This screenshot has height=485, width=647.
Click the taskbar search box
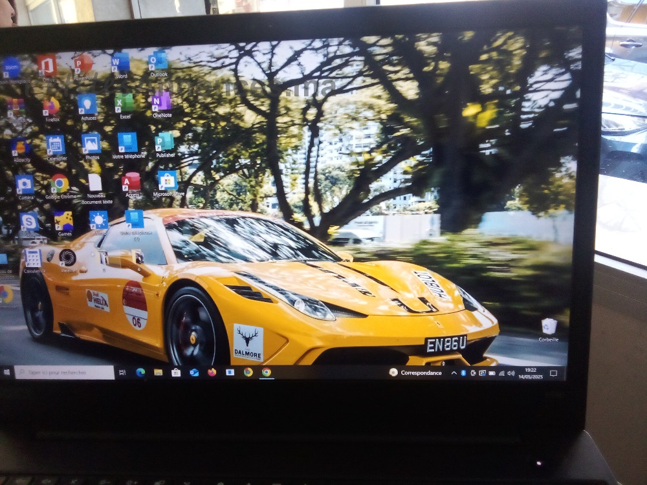tap(64, 372)
